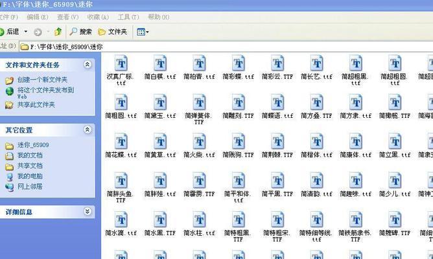Select the 简铁筋隶书.TTF font file icon
Screen dimensions: 433x259
click(356, 220)
